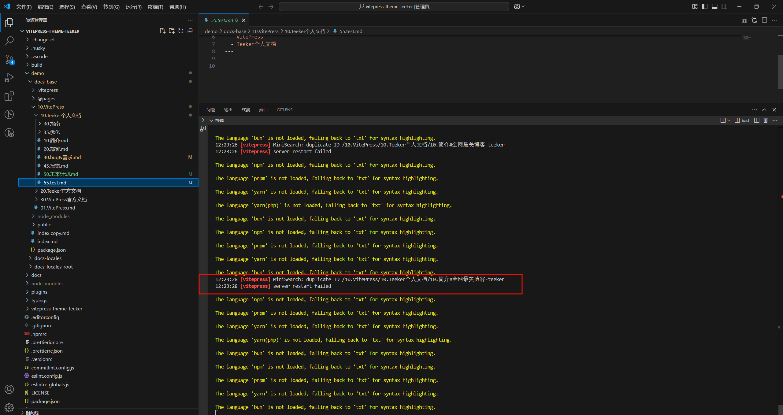Click the editor minimap thumbnail
The height and width of the screenshot is (415, 783).
point(747,37)
